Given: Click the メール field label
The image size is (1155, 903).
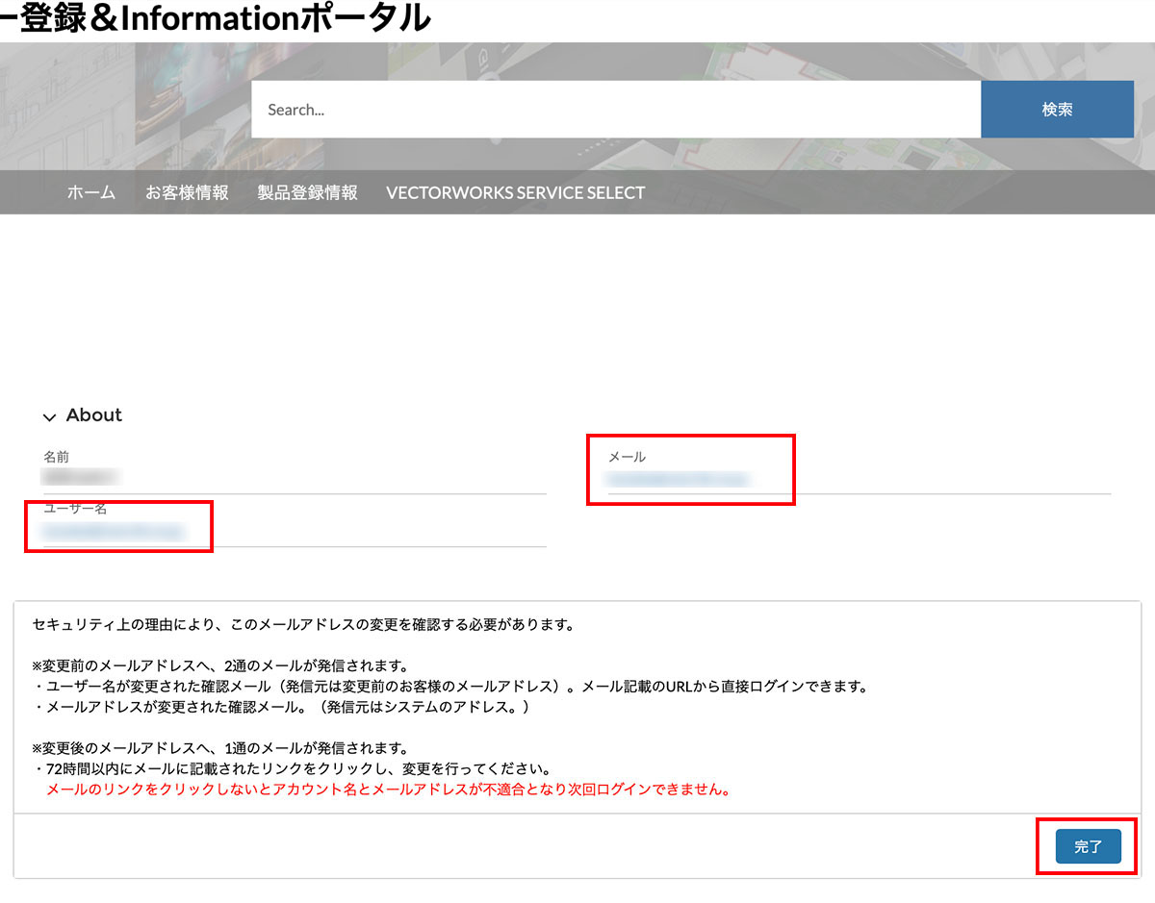Looking at the screenshot, I should pos(627,457).
